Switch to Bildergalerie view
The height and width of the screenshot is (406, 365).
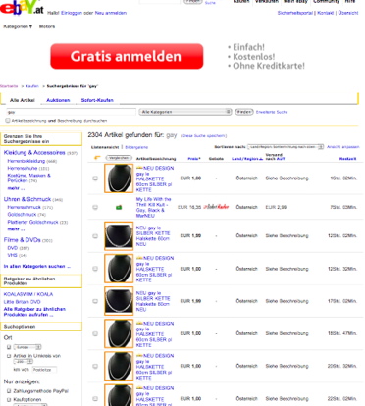point(136,147)
